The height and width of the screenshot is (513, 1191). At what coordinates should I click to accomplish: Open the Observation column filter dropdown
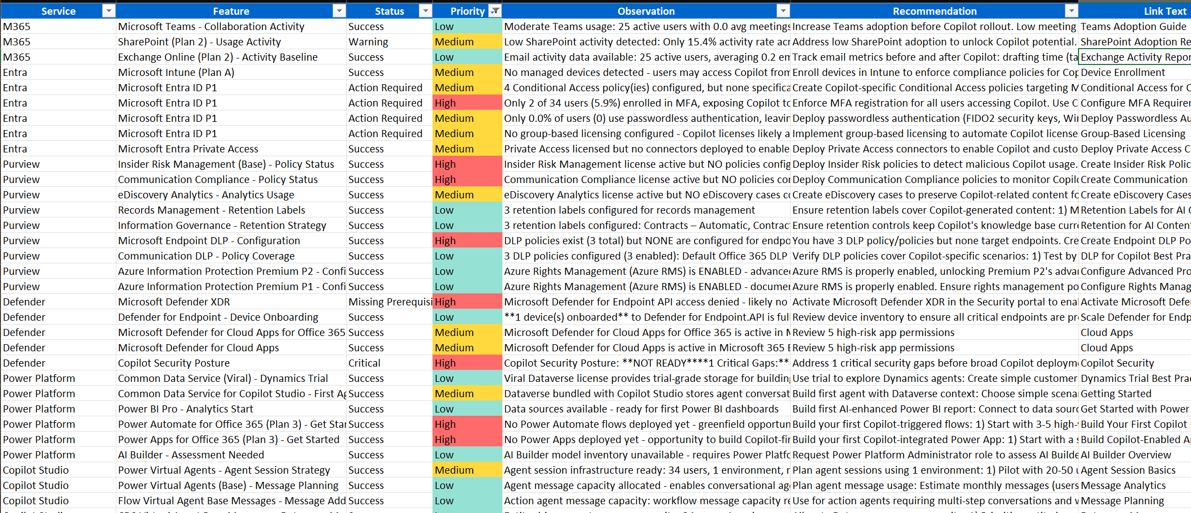tap(783, 11)
